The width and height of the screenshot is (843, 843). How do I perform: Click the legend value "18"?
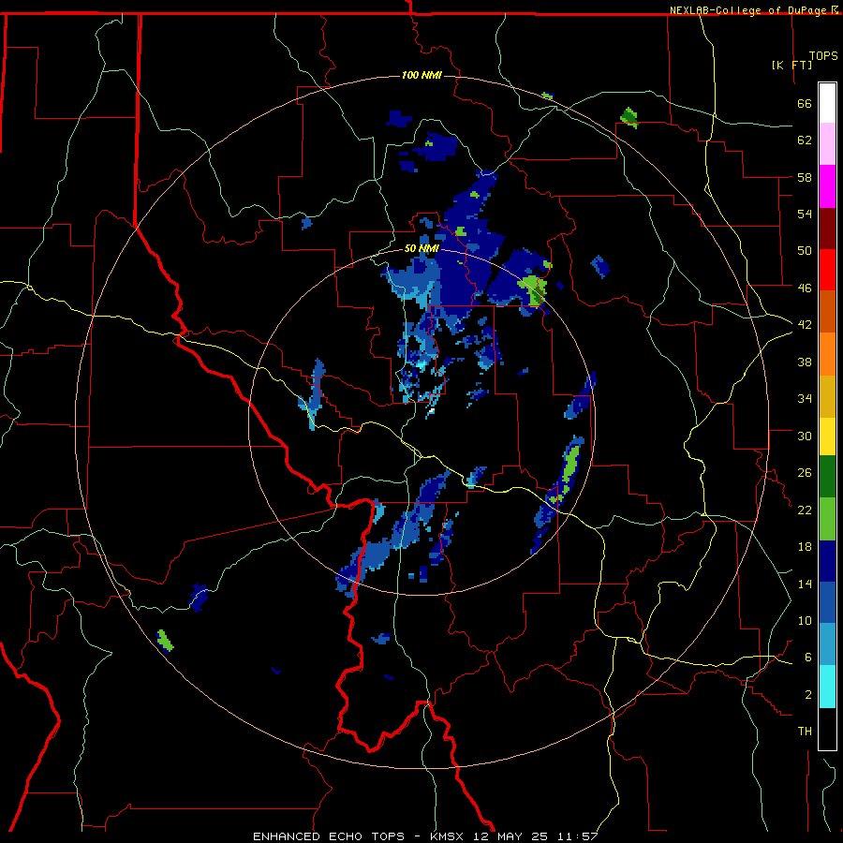[x=805, y=547]
